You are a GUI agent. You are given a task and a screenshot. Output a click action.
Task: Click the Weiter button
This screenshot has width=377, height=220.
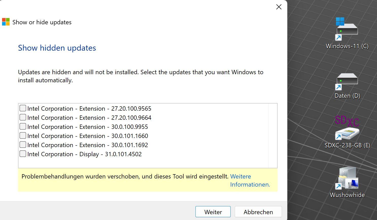tap(213, 212)
